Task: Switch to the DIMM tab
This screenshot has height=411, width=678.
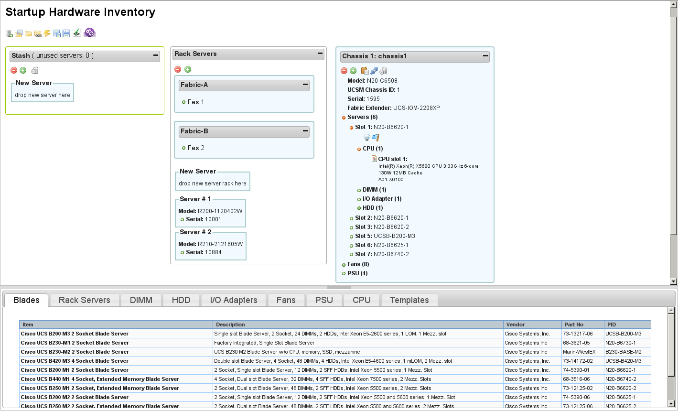Action: coord(141,300)
